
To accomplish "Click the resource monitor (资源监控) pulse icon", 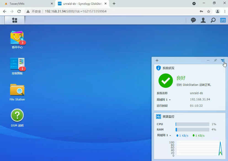I will pos(158,117).
